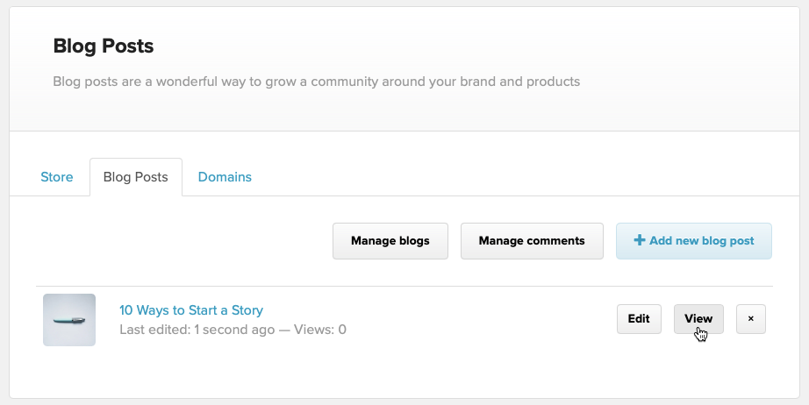This screenshot has width=809, height=405.
Task: Click the Add new blog post label text
Action: 701,241
